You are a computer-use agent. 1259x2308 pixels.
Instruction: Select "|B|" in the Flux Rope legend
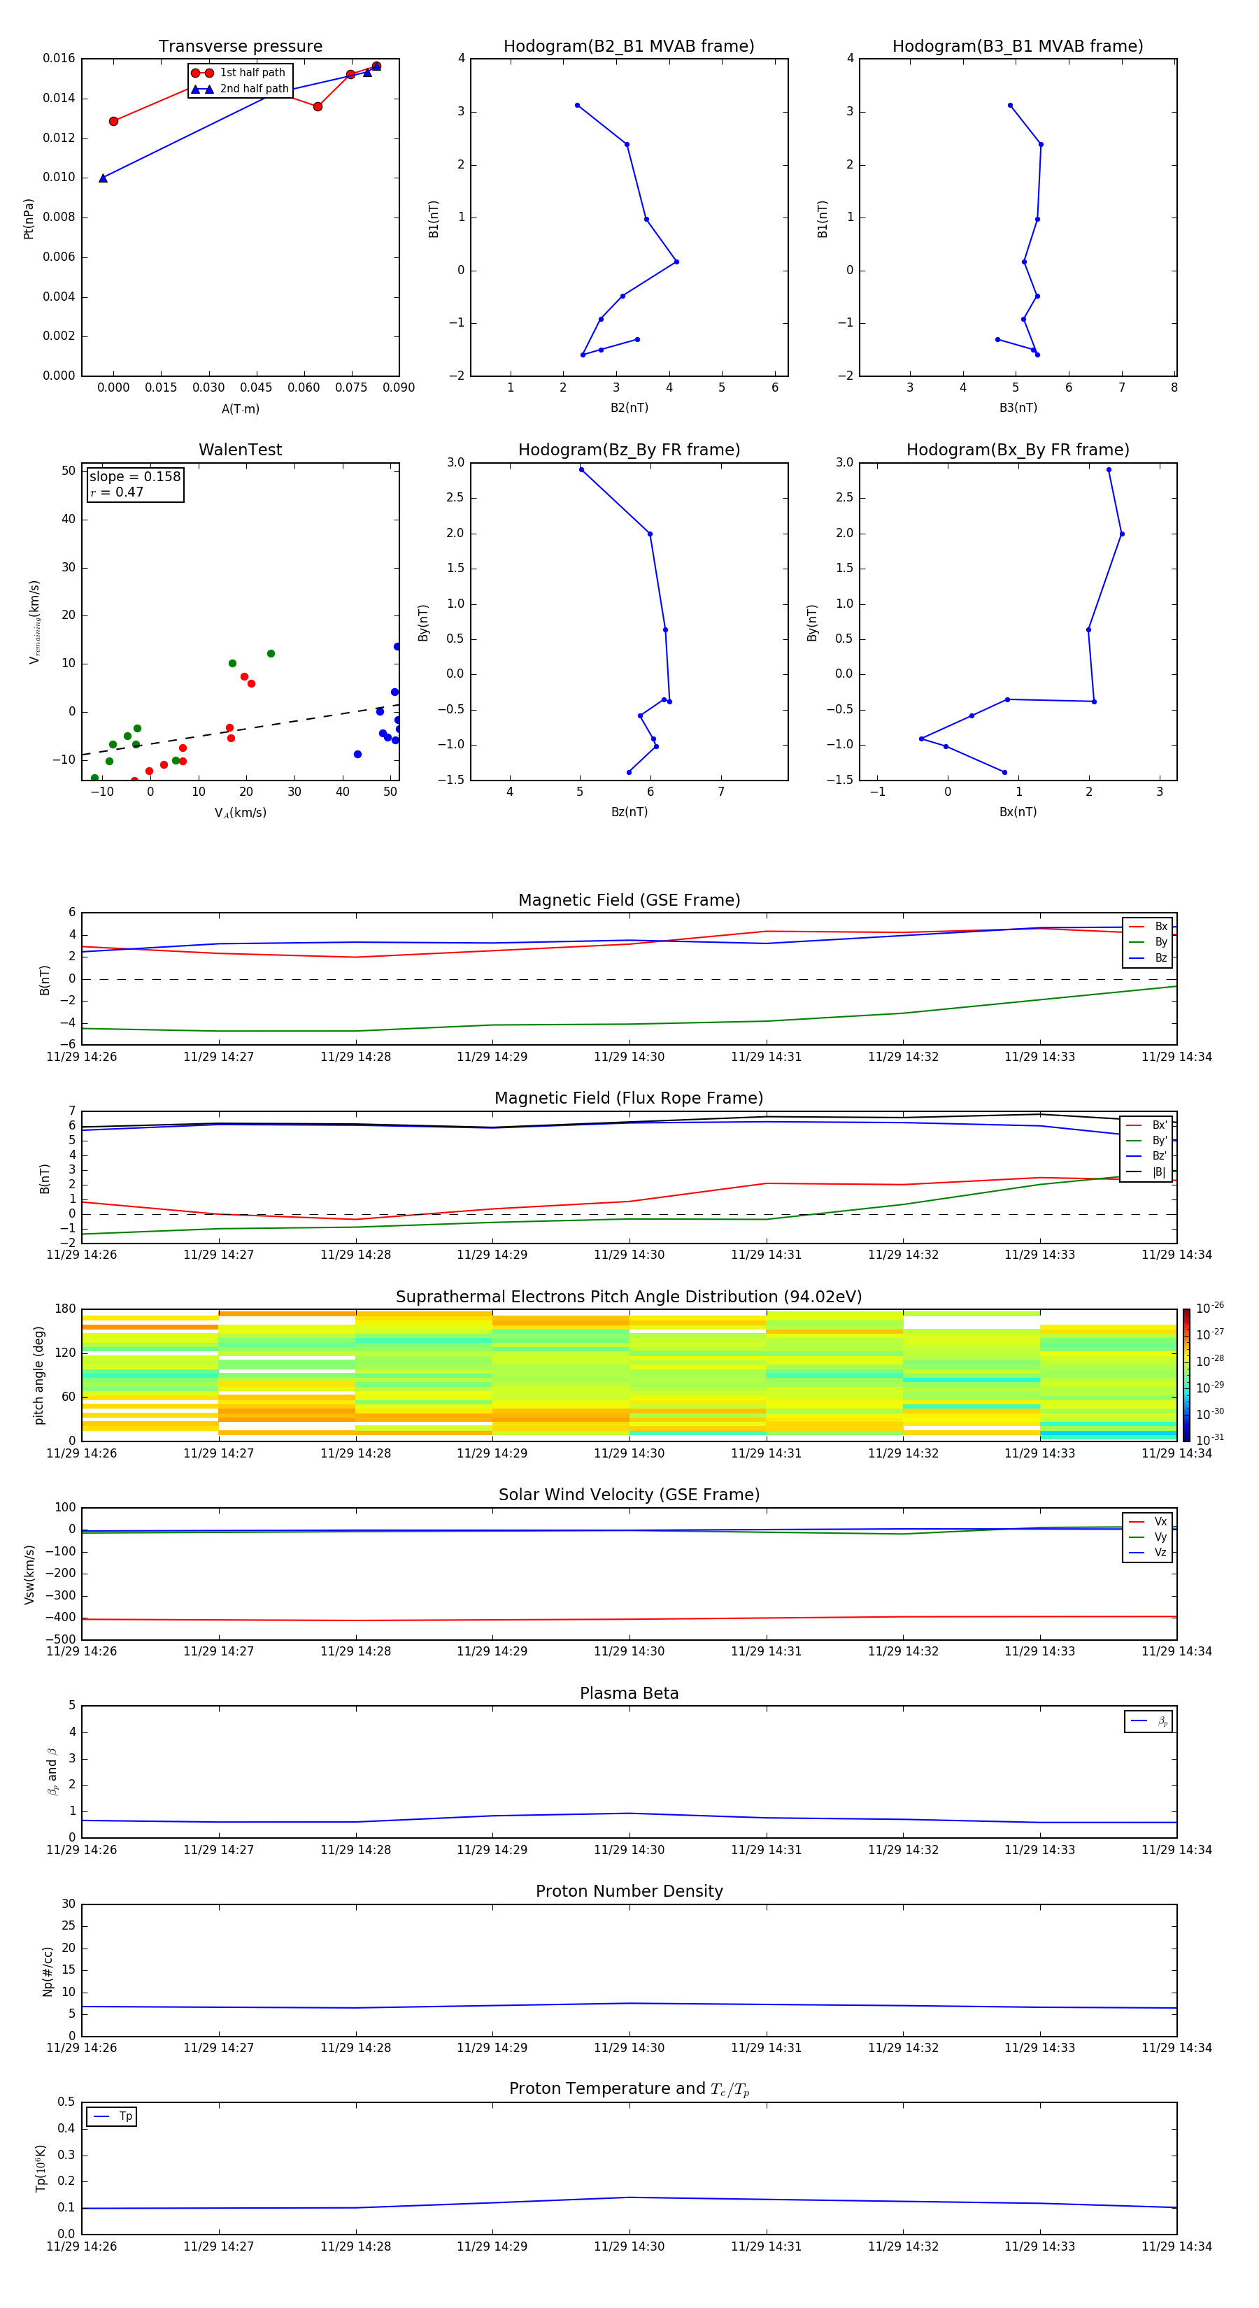[x=1147, y=1172]
